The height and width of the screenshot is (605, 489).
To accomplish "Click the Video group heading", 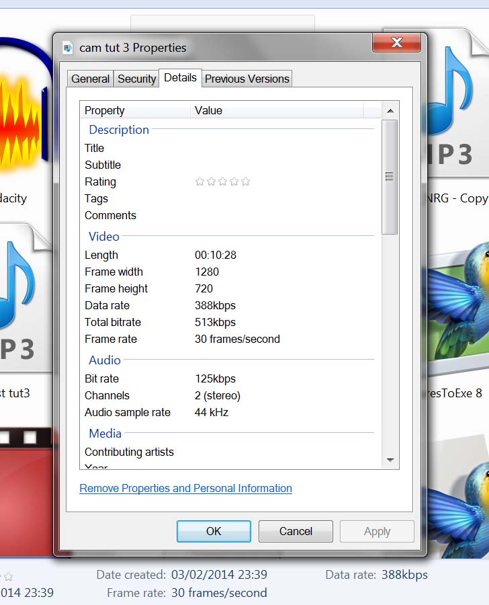I will [103, 236].
